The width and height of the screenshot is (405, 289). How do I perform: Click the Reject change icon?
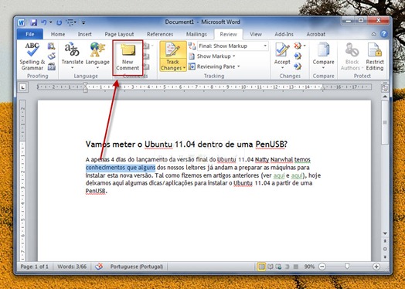click(298, 46)
